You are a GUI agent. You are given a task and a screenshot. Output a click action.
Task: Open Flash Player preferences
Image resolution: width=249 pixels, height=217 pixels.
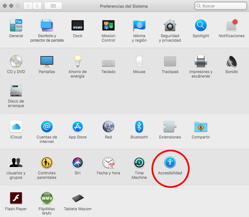16,198
